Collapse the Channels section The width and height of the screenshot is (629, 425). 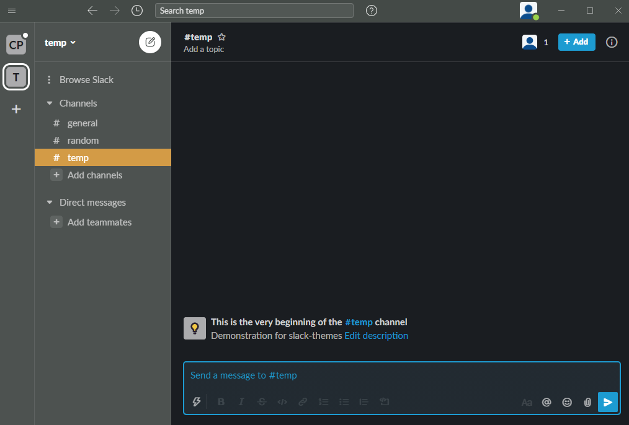pyautogui.click(x=50, y=103)
